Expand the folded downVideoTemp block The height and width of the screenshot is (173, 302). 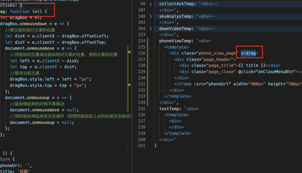pos(151,29)
